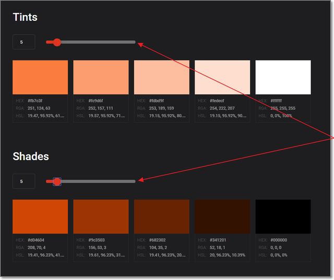
Task: Choose the #341201 darkest brown swatch
Action: tap(222, 216)
